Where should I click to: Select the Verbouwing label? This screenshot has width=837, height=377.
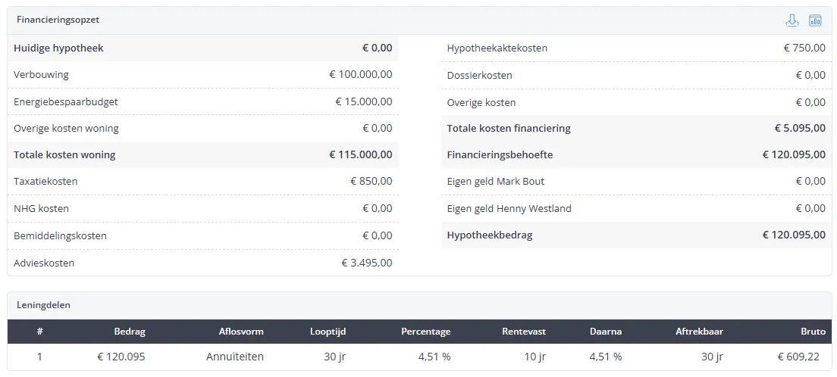click(x=41, y=75)
